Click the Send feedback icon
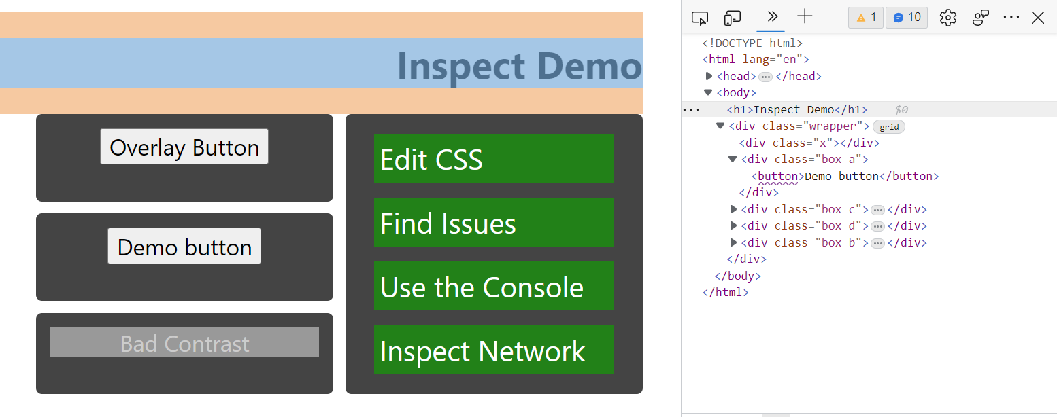Screen dimensions: 1057x417 pyautogui.click(x=980, y=18)
